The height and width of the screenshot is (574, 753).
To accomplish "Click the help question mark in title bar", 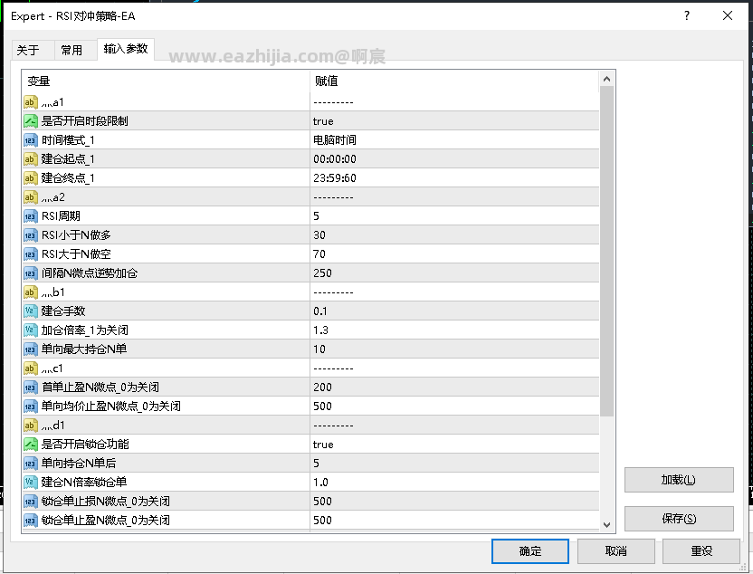I will (687, 16).
